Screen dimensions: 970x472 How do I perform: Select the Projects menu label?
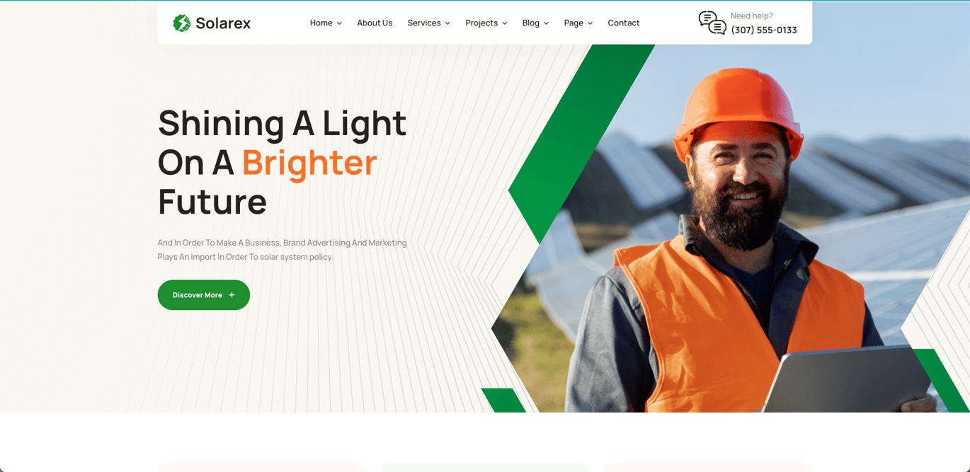(x=481, y=23)
